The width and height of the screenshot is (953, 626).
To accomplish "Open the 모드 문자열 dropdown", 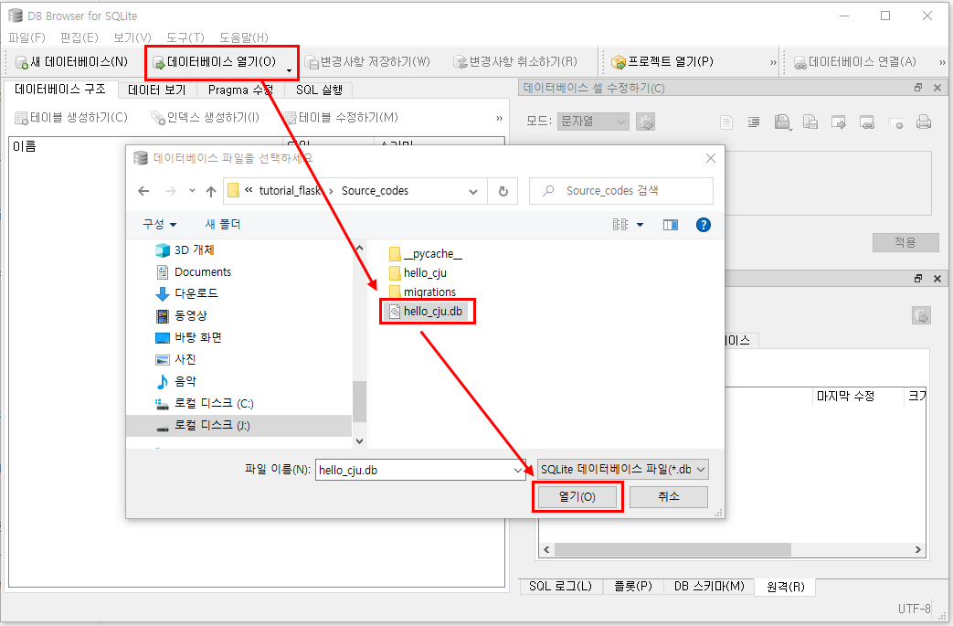I will coord(593,122).
